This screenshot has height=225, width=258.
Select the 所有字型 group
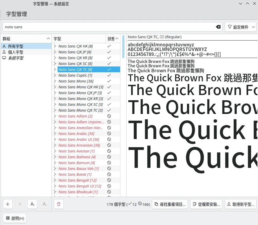15,46
